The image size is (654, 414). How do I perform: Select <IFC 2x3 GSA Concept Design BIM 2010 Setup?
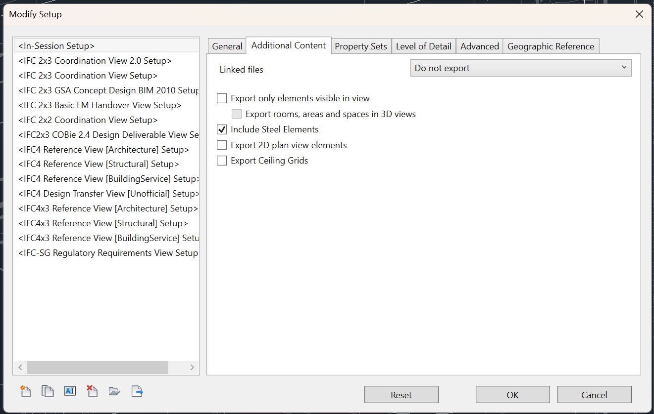tap(106, 90)
